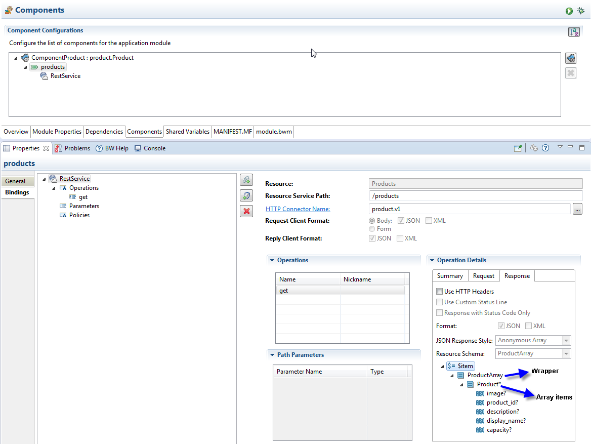Click the alphabetical sort icon
Image resolution: width=591 pixels, height=444 pixels.
(x=573, y=32)
